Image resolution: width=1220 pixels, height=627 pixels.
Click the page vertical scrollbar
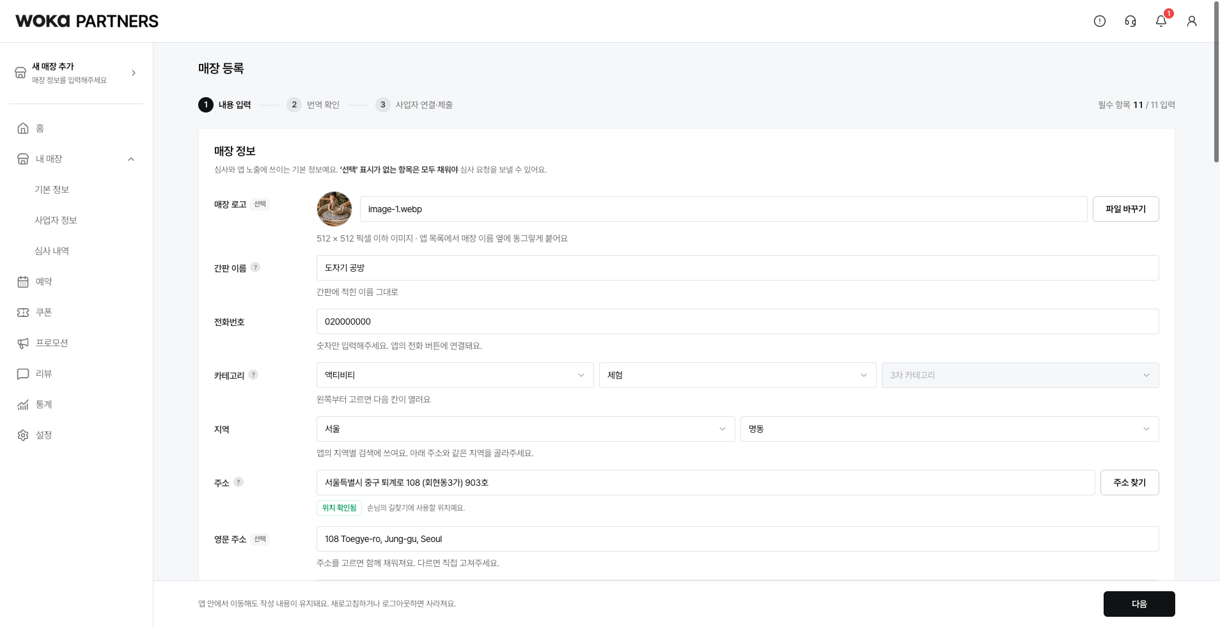(x=1216, y=82)
